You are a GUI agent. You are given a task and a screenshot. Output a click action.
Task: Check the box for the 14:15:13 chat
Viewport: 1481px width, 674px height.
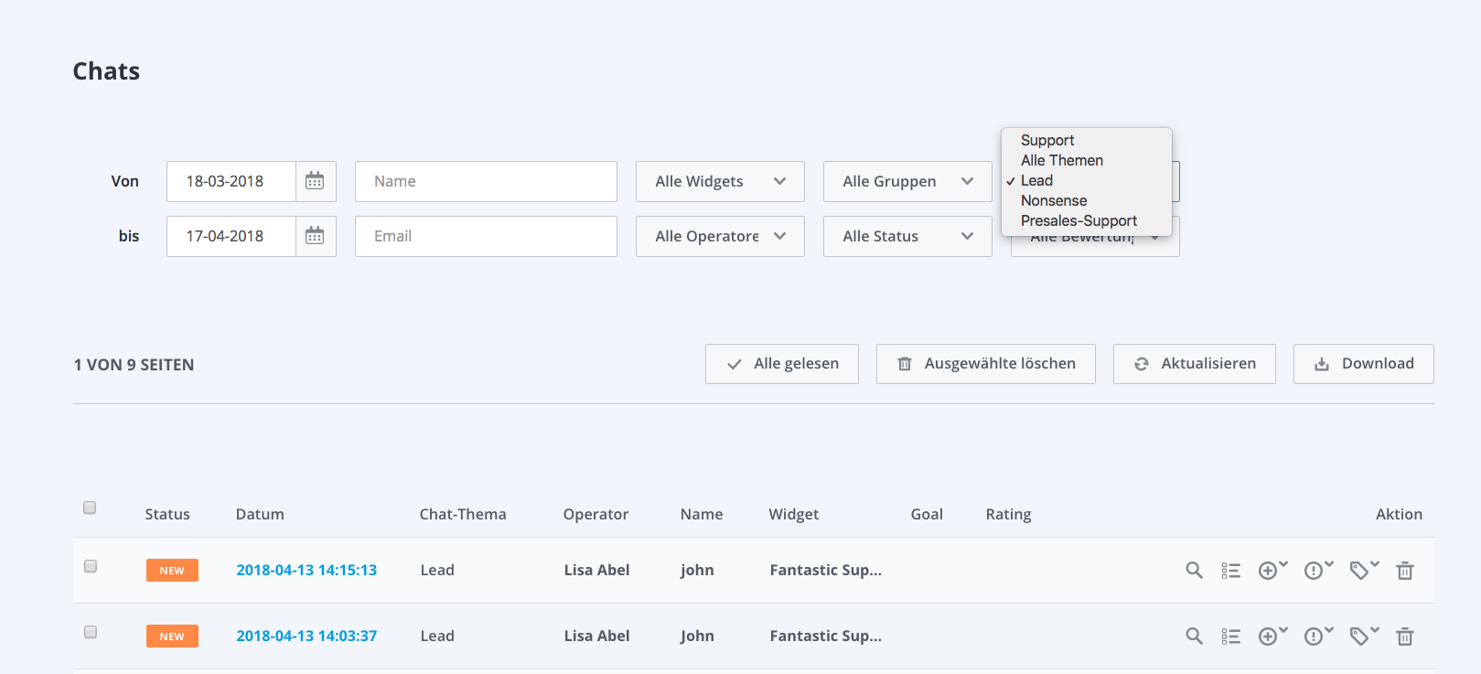(91, 566)
